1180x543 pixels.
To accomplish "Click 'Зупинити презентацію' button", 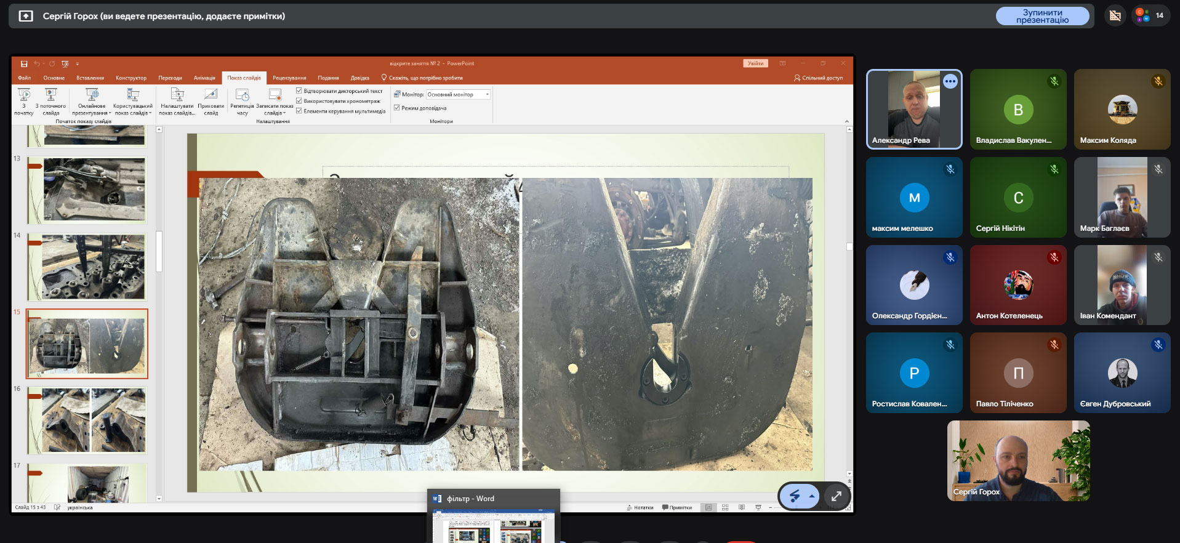I will (1042, 16).
